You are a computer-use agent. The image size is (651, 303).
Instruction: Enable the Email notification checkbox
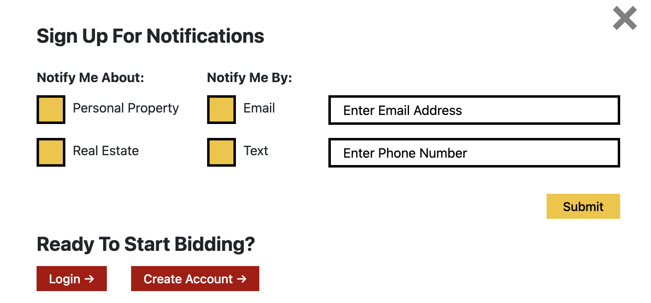coord(222,110)
